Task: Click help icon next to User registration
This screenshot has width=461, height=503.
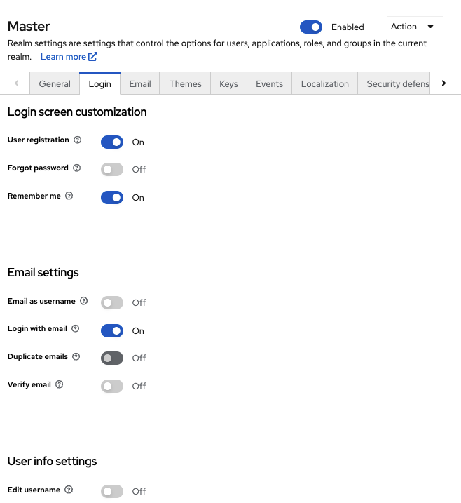Action: pyautogui.click(x=78, y=140)
